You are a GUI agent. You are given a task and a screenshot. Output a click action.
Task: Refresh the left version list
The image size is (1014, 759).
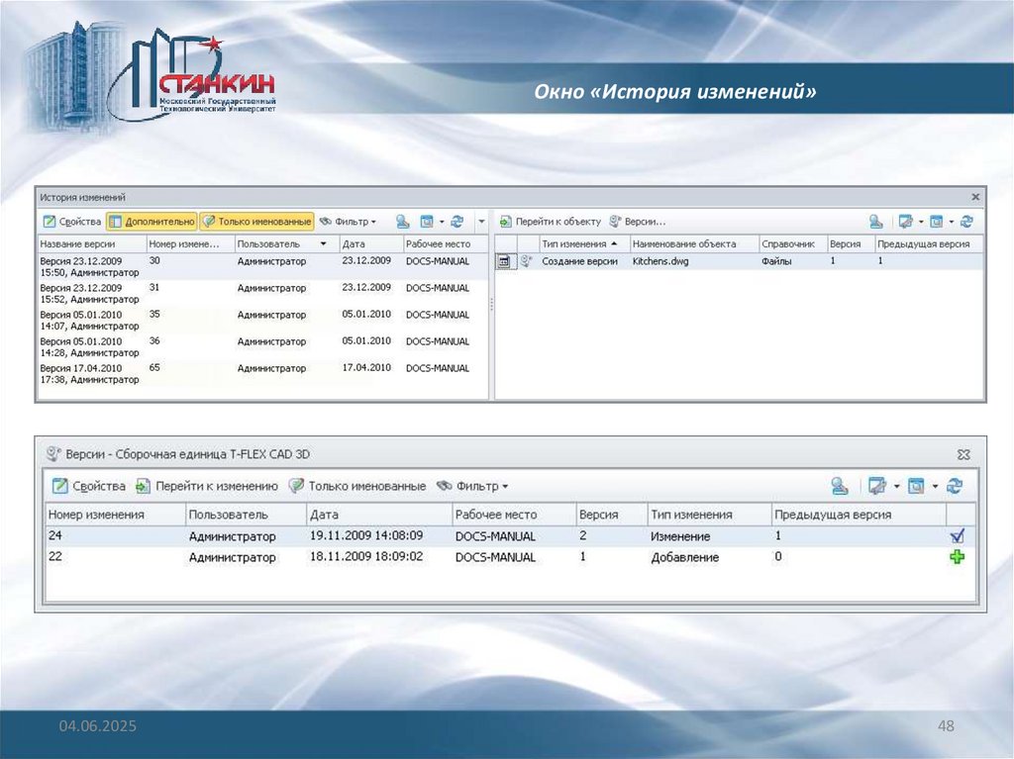(x=457, y=222)
